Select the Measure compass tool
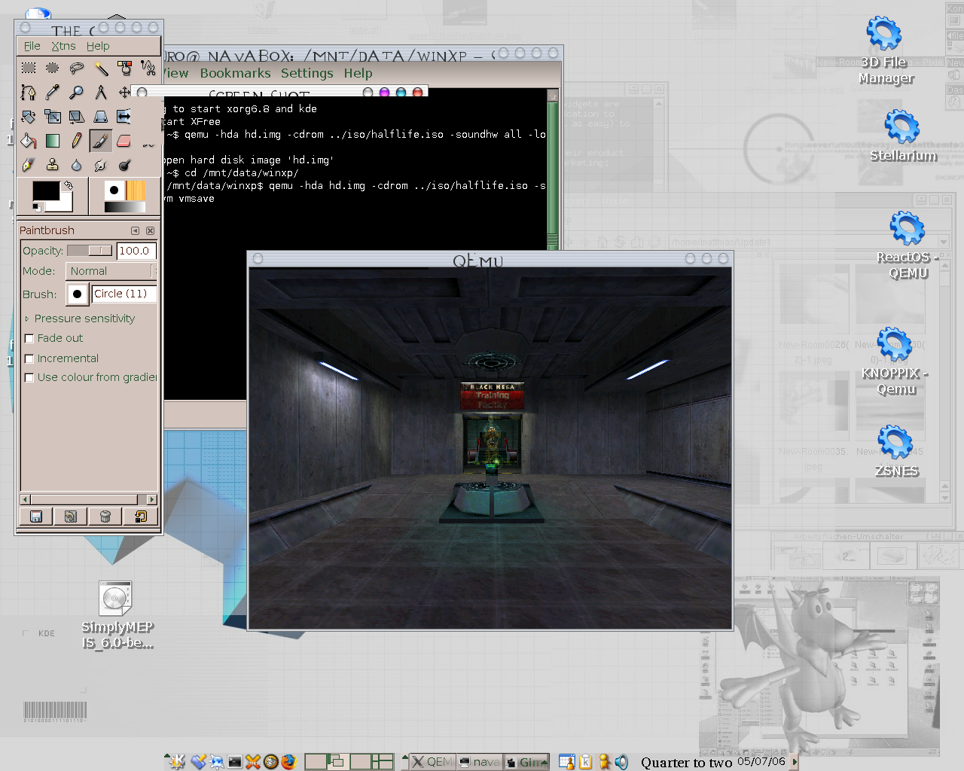The width and height of the screenshot is (964, 771). pos(101,93)
